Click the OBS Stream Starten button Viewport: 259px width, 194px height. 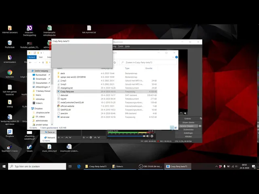(188, 122)
